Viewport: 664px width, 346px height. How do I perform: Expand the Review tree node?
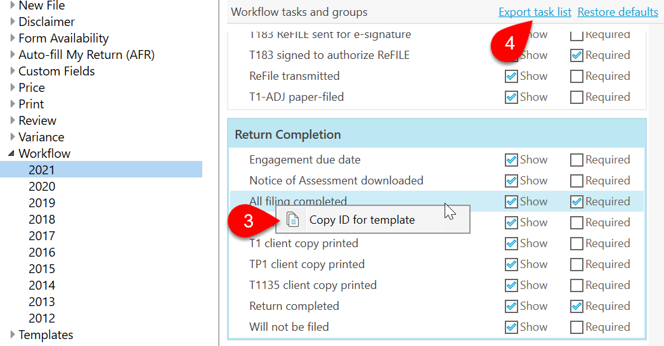[x=12, y=120]
